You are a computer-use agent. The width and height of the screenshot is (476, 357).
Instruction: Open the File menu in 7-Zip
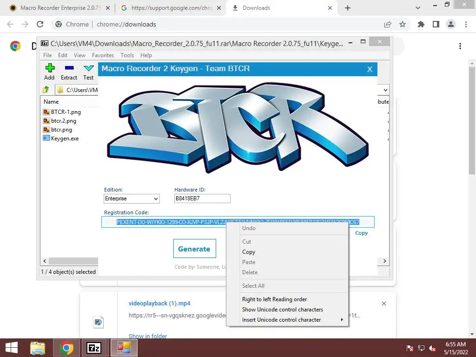tap(47, 55)
